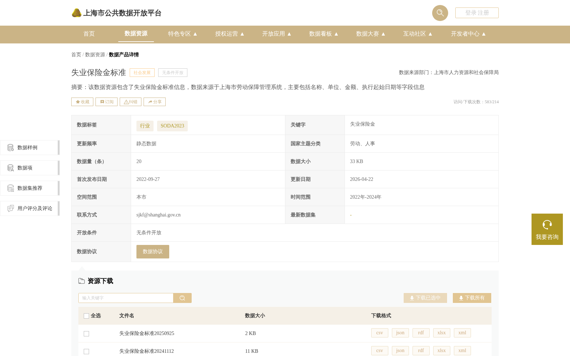Click the platform logo icon

click(x=77, y=13)
